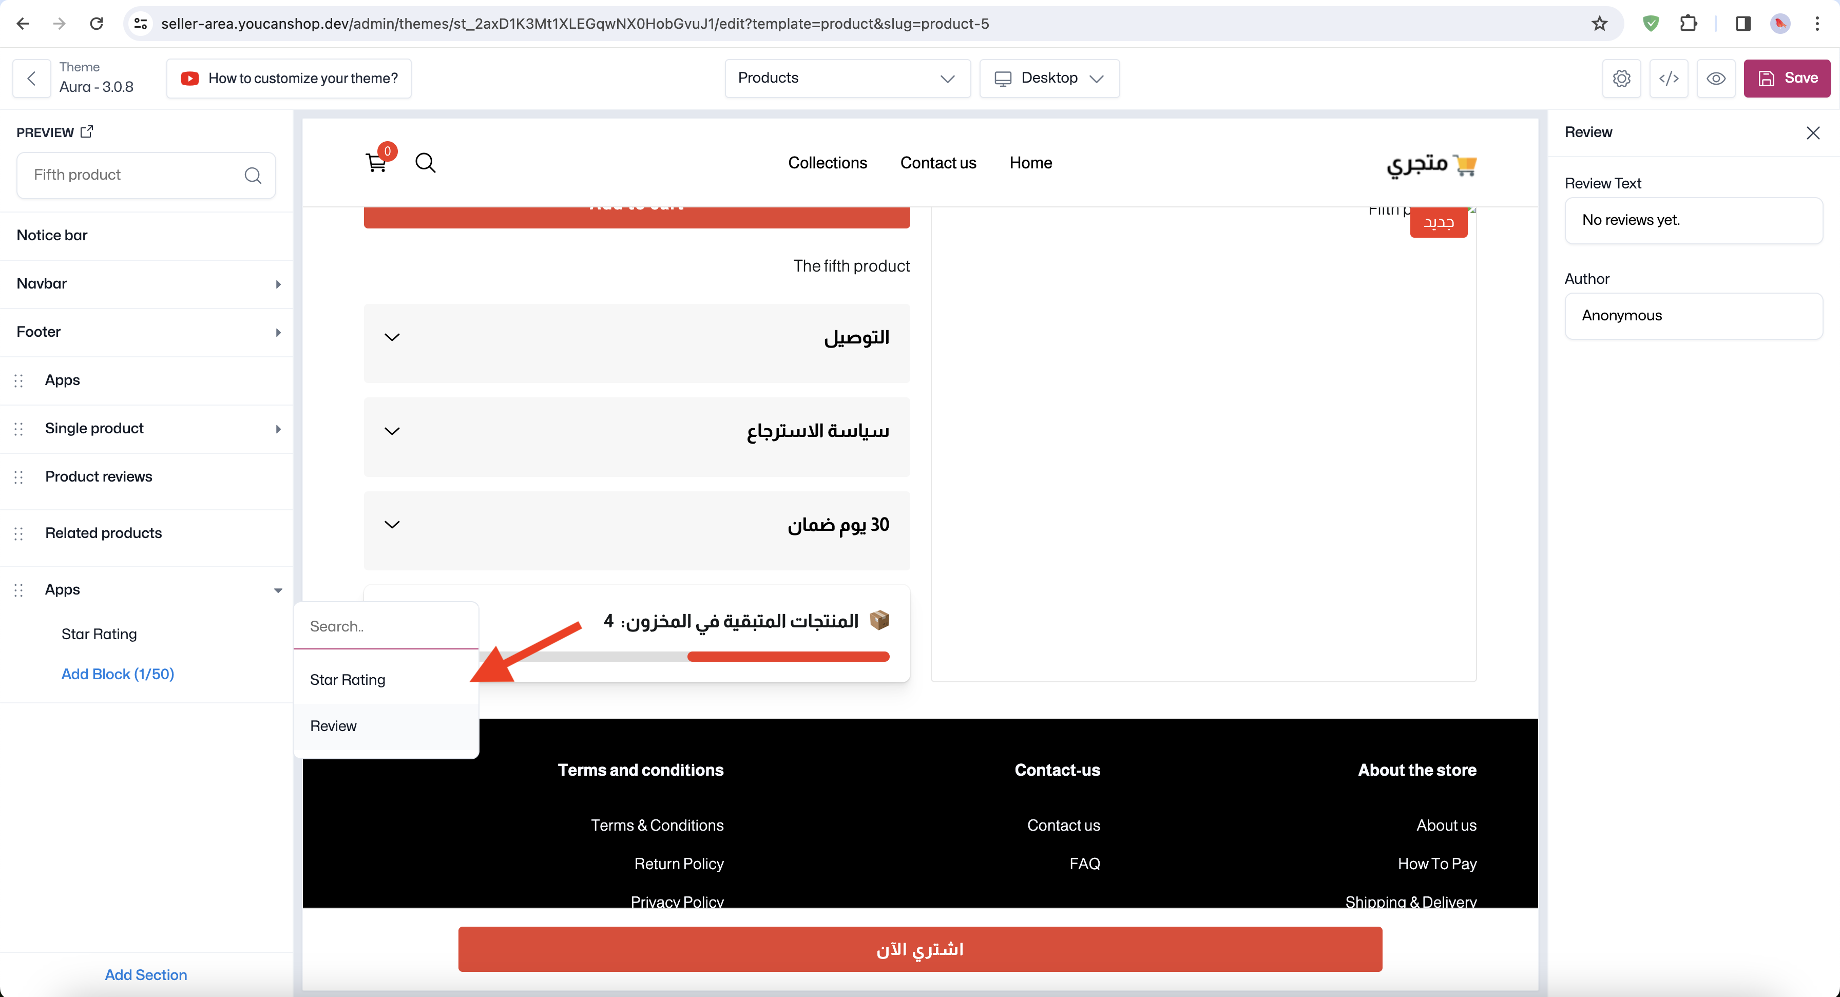Bookmark this page with the star icon
This screenshot has width=1840, height=997.
(x=1599, y=24)
